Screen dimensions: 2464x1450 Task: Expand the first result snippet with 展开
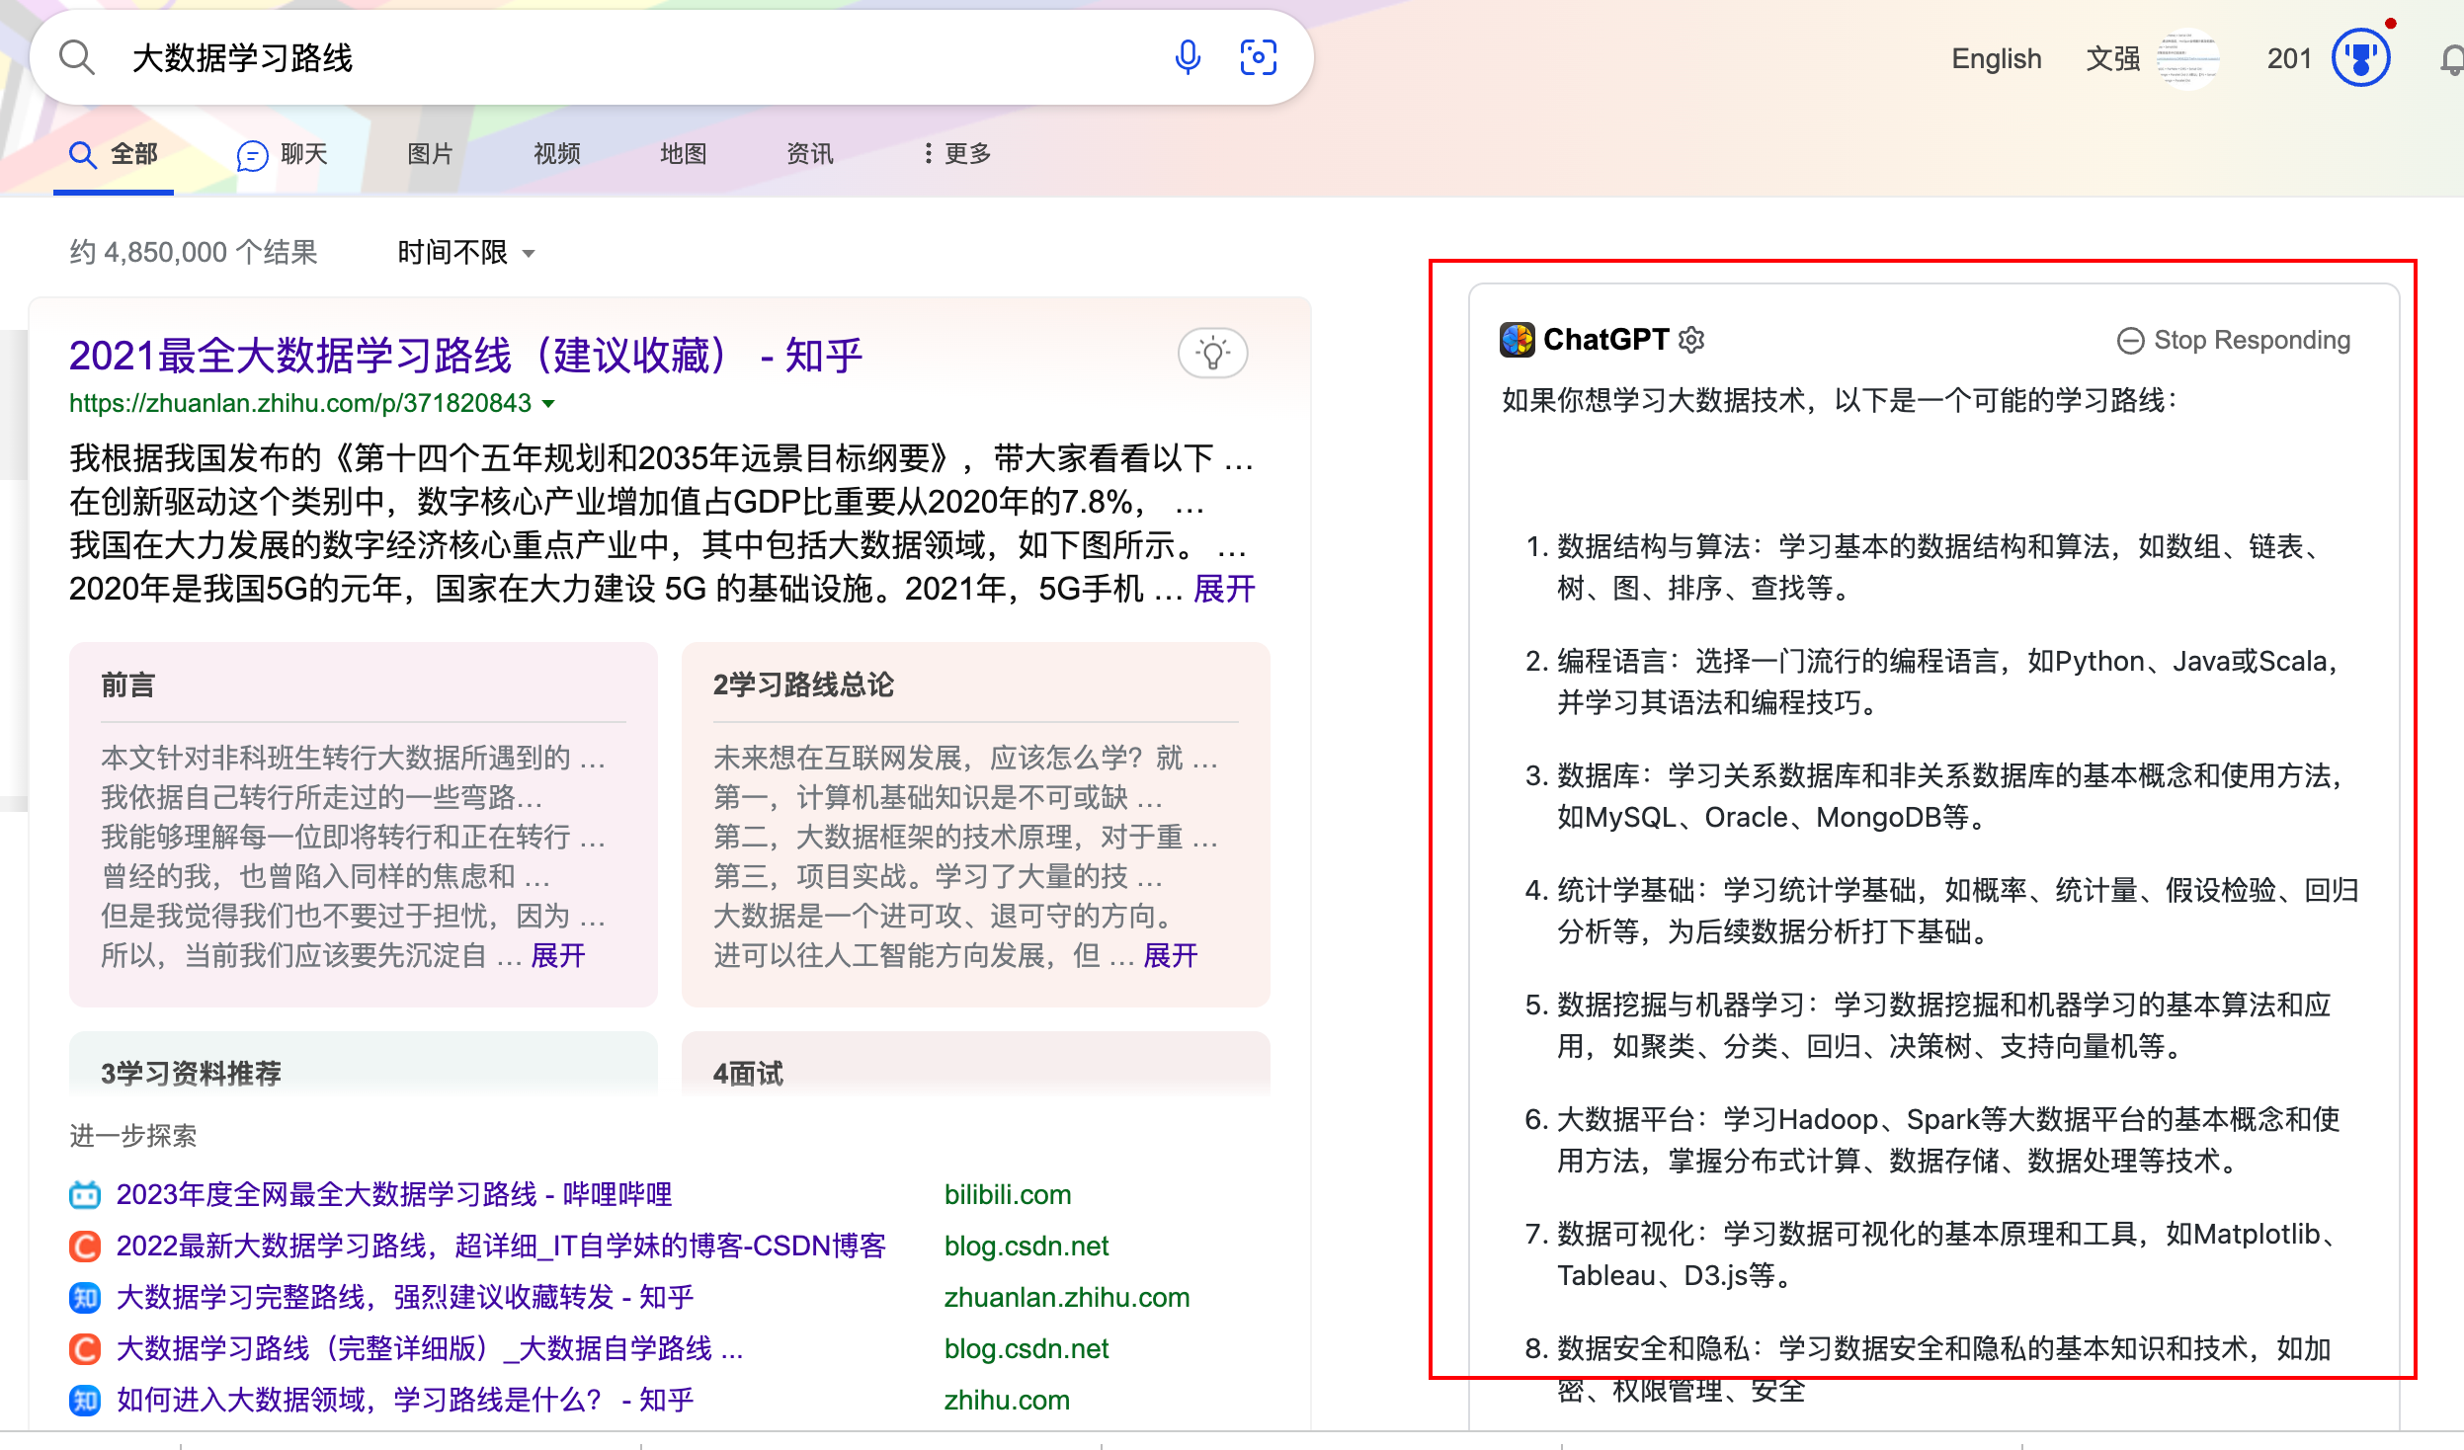coord(1223,590)
